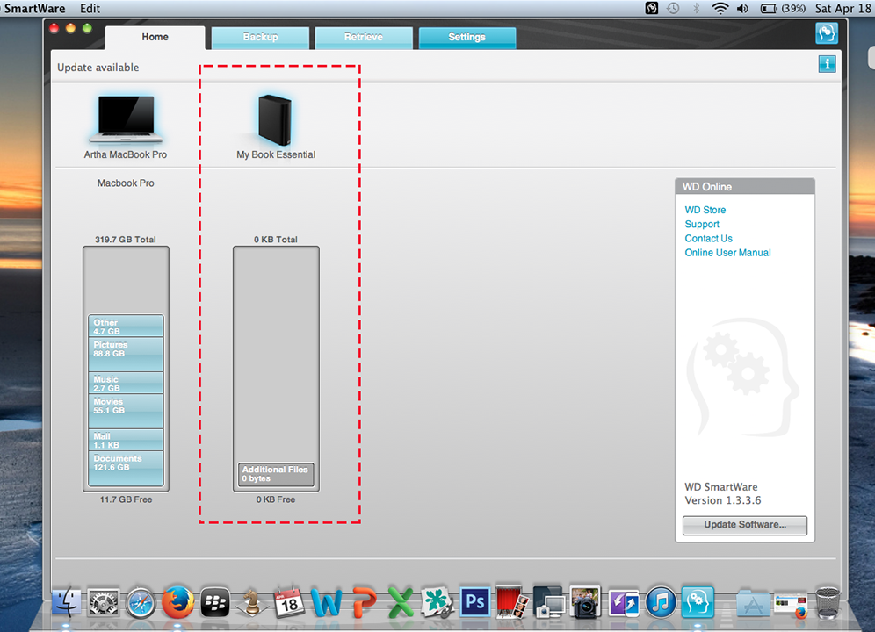Launch Firefox from the dock
The height and width of the screenshot is (632, 875).
pos(178,603)
